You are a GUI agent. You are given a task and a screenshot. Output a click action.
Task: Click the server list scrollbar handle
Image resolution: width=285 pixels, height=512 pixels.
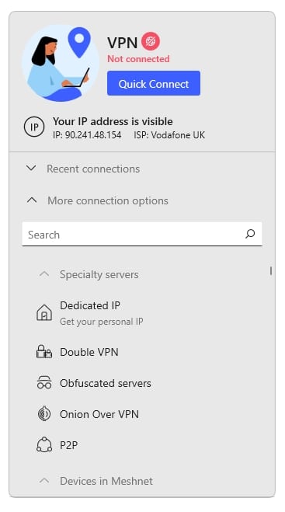tap(271, 270)
